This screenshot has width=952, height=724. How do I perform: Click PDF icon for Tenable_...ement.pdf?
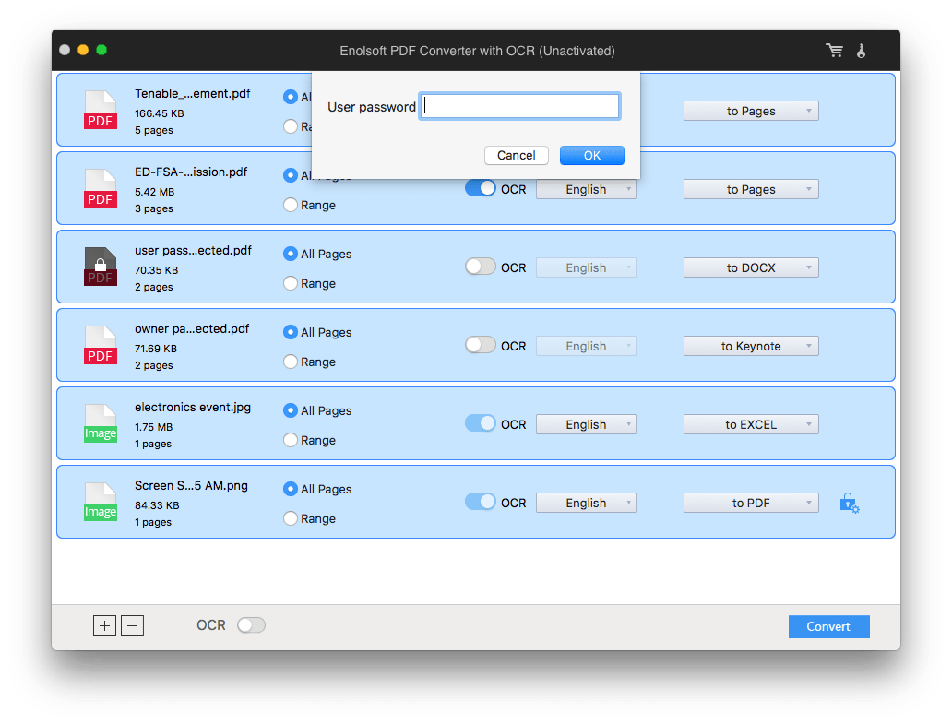pyautogui.click(x=101, y=110)
